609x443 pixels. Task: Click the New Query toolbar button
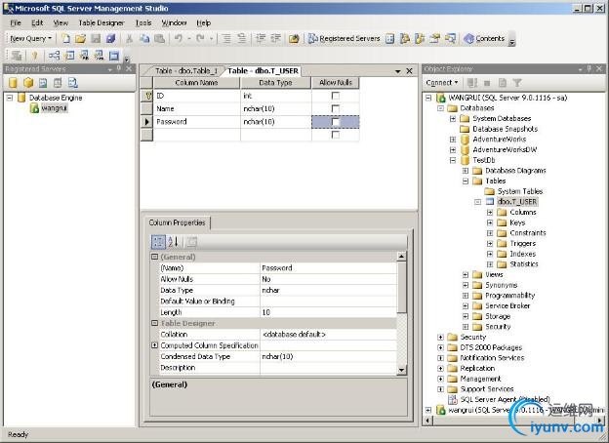point(30,38)
